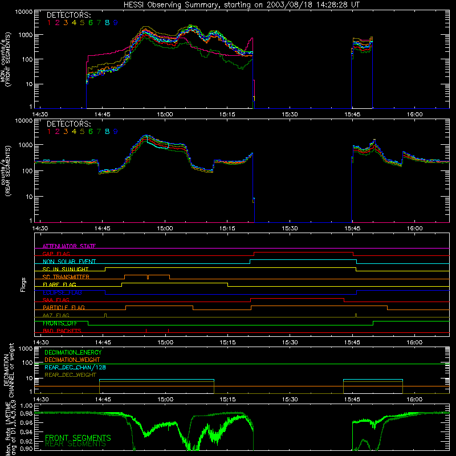Click the 15:15 tick label under the decimation plot
Screen dimensions: 456x456
[x=227, y=399]
